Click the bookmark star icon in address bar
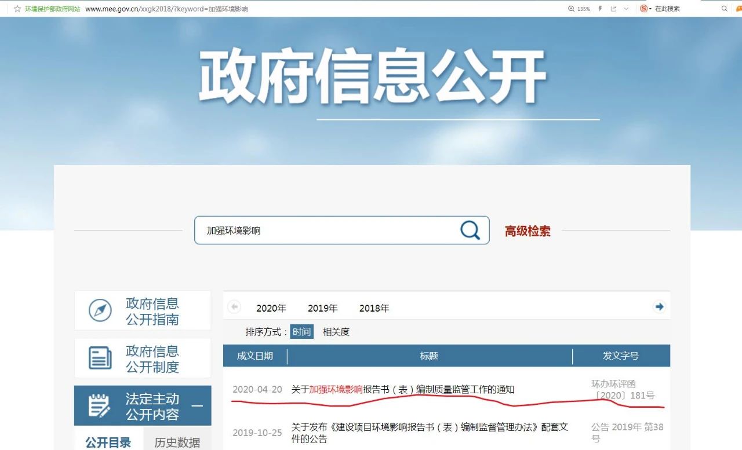Viewport: 742px width, 450px height. [x=17, y=9]
